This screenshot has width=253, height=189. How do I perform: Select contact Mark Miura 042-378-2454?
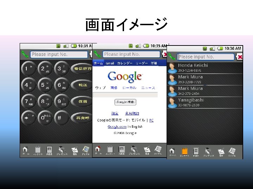point(205,91)
